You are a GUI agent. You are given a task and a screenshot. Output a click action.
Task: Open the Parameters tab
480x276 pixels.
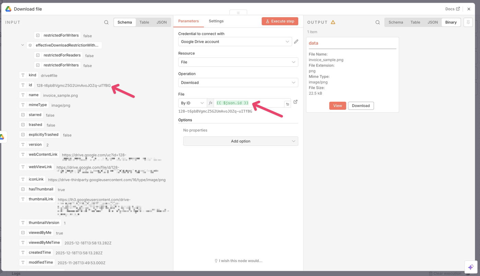click(x=189, y=21)
